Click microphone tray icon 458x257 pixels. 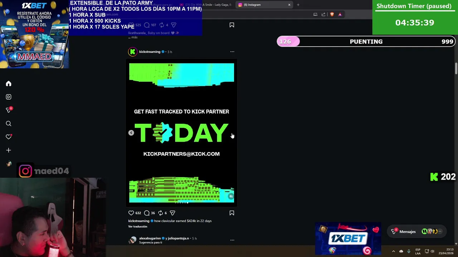409,251
